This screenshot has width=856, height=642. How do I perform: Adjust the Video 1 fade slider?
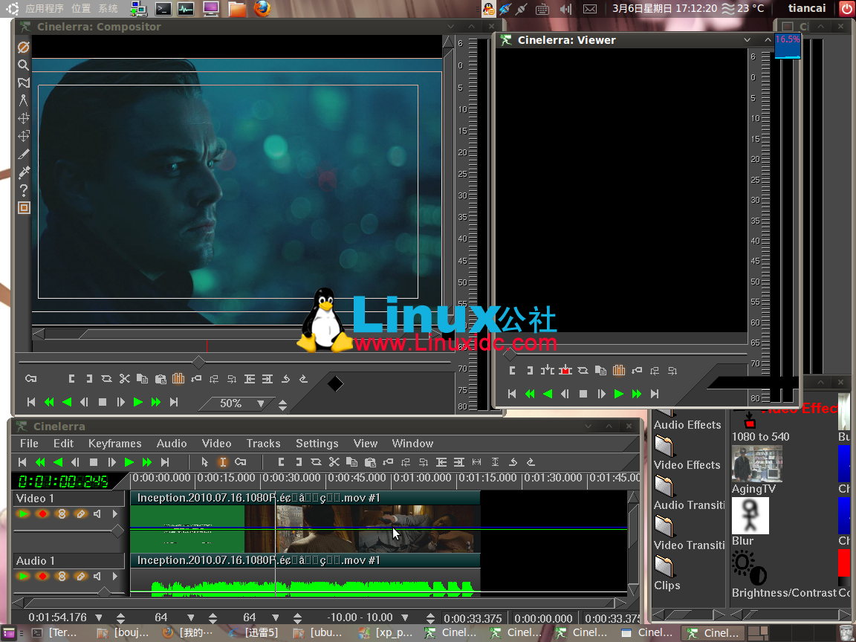tap(117, 531)
